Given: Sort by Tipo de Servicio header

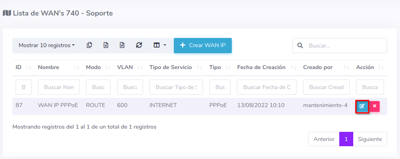Looking at the screenshot, I should point(176,68).
